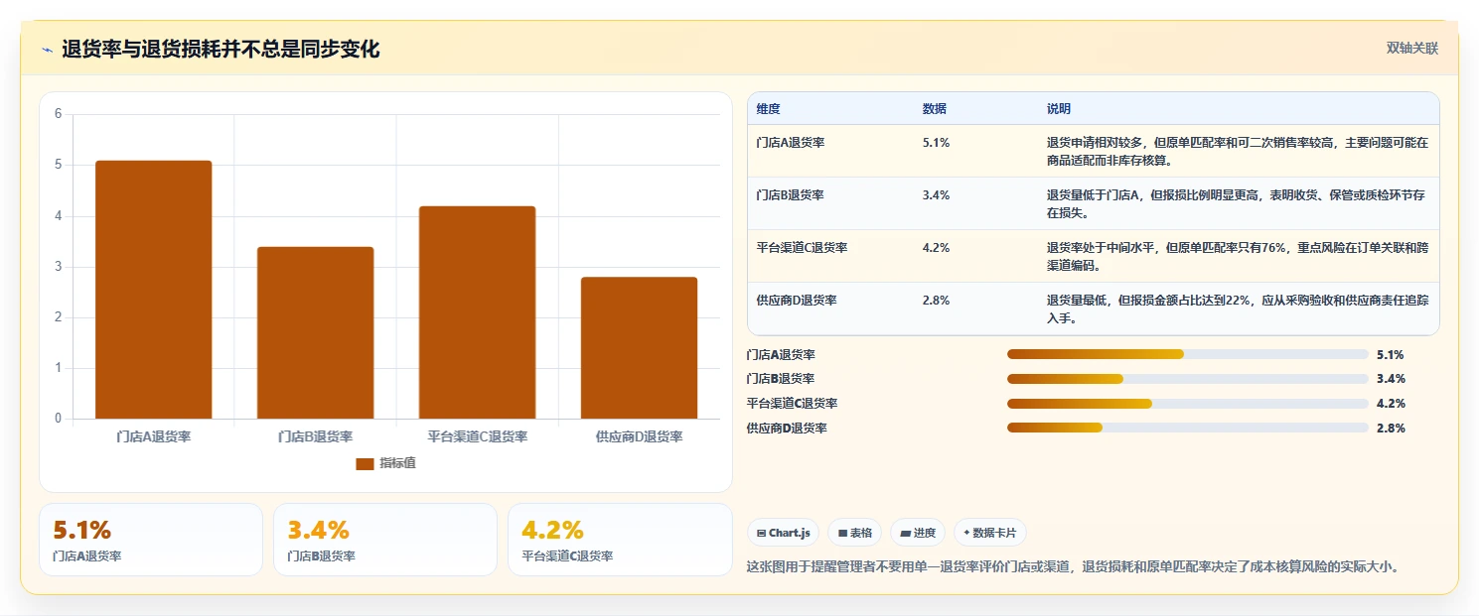This screenshot has height=616, width=1479.
Task: Click the description starting 退货量最低
Action: click(x=1237, y=308)
